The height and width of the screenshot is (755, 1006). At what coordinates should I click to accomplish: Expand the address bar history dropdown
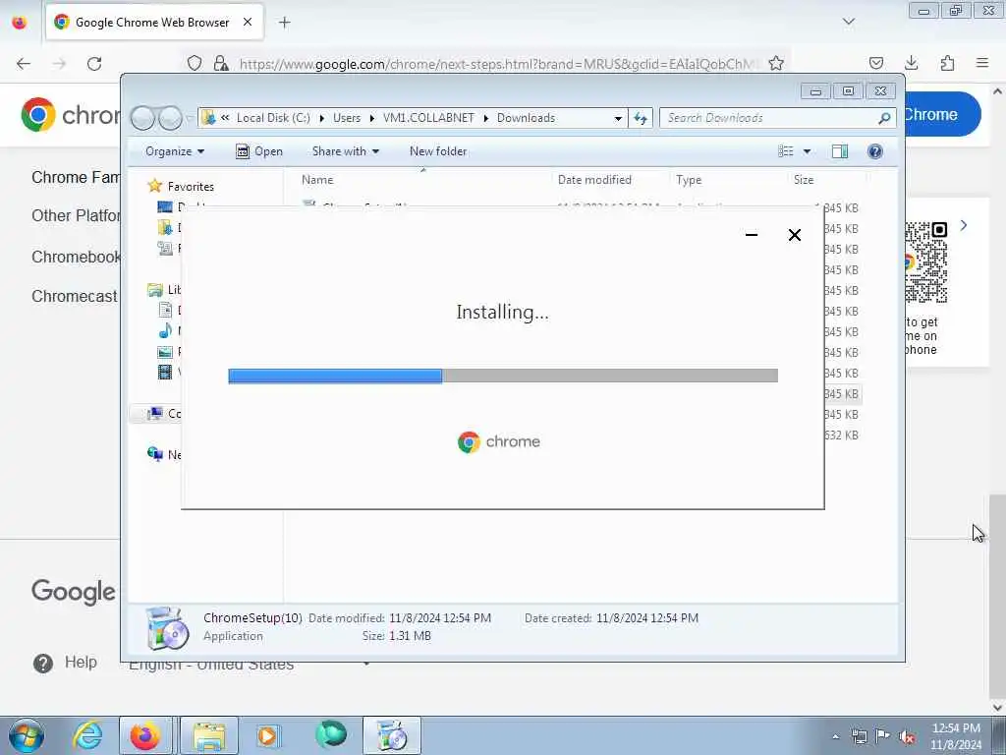click(x=618, y=118)
